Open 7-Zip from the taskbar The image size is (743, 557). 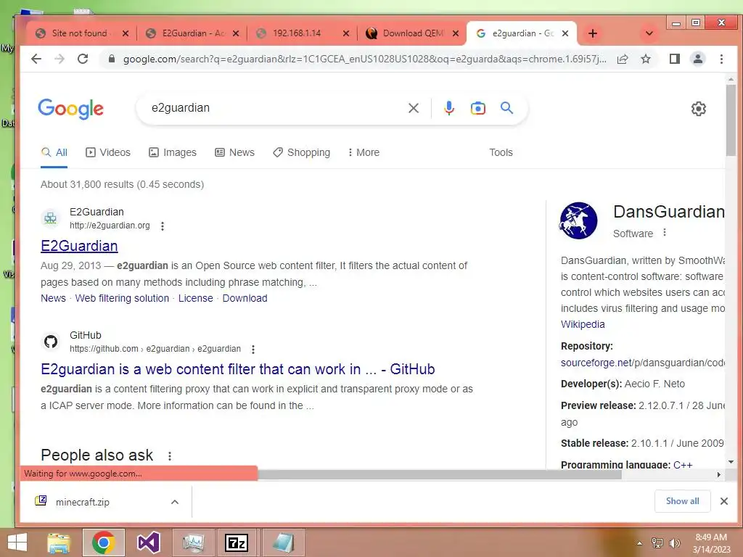pyautogui.click(x=237, y=542)
